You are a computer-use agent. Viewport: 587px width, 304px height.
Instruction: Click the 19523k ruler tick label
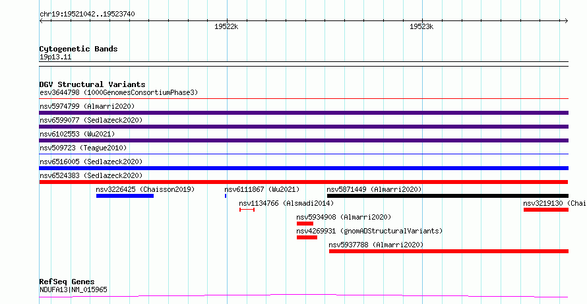pyautogui.click(x=421, y=26)
